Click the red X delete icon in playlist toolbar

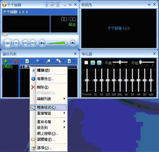(x=16, y=61)
